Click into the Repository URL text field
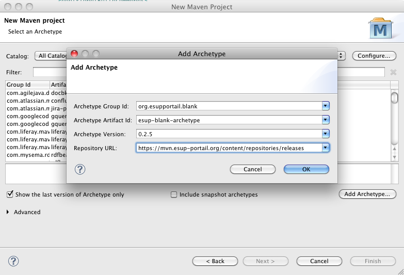This screenshot has height=275, width=404. pos(227,148)
